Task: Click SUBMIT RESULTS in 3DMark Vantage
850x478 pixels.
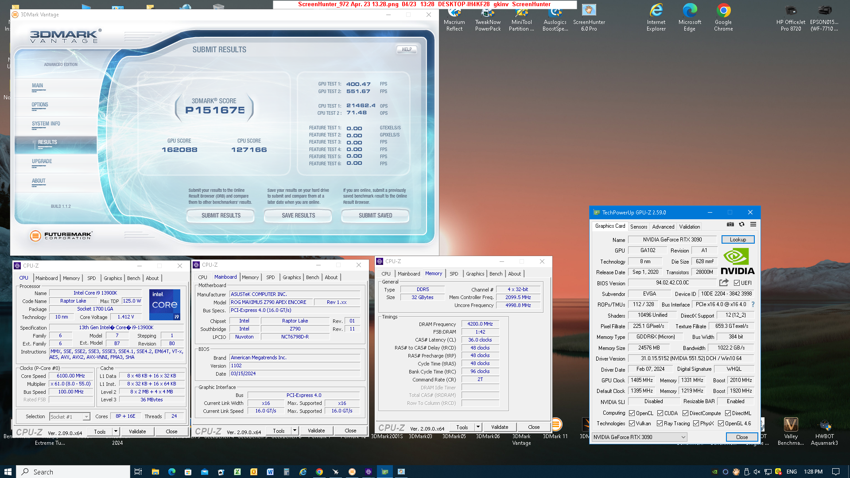Action: (x=221, y=216)
